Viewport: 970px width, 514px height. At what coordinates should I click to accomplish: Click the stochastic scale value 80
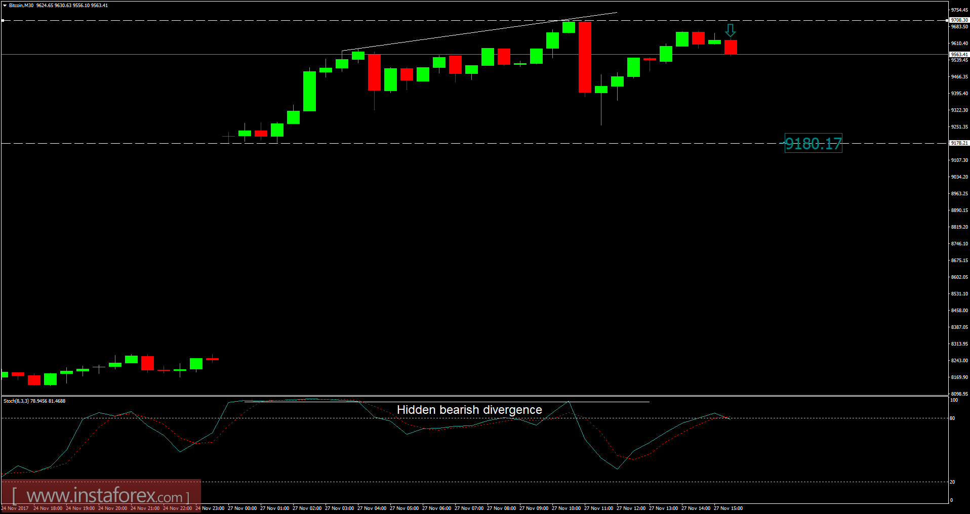952,418
